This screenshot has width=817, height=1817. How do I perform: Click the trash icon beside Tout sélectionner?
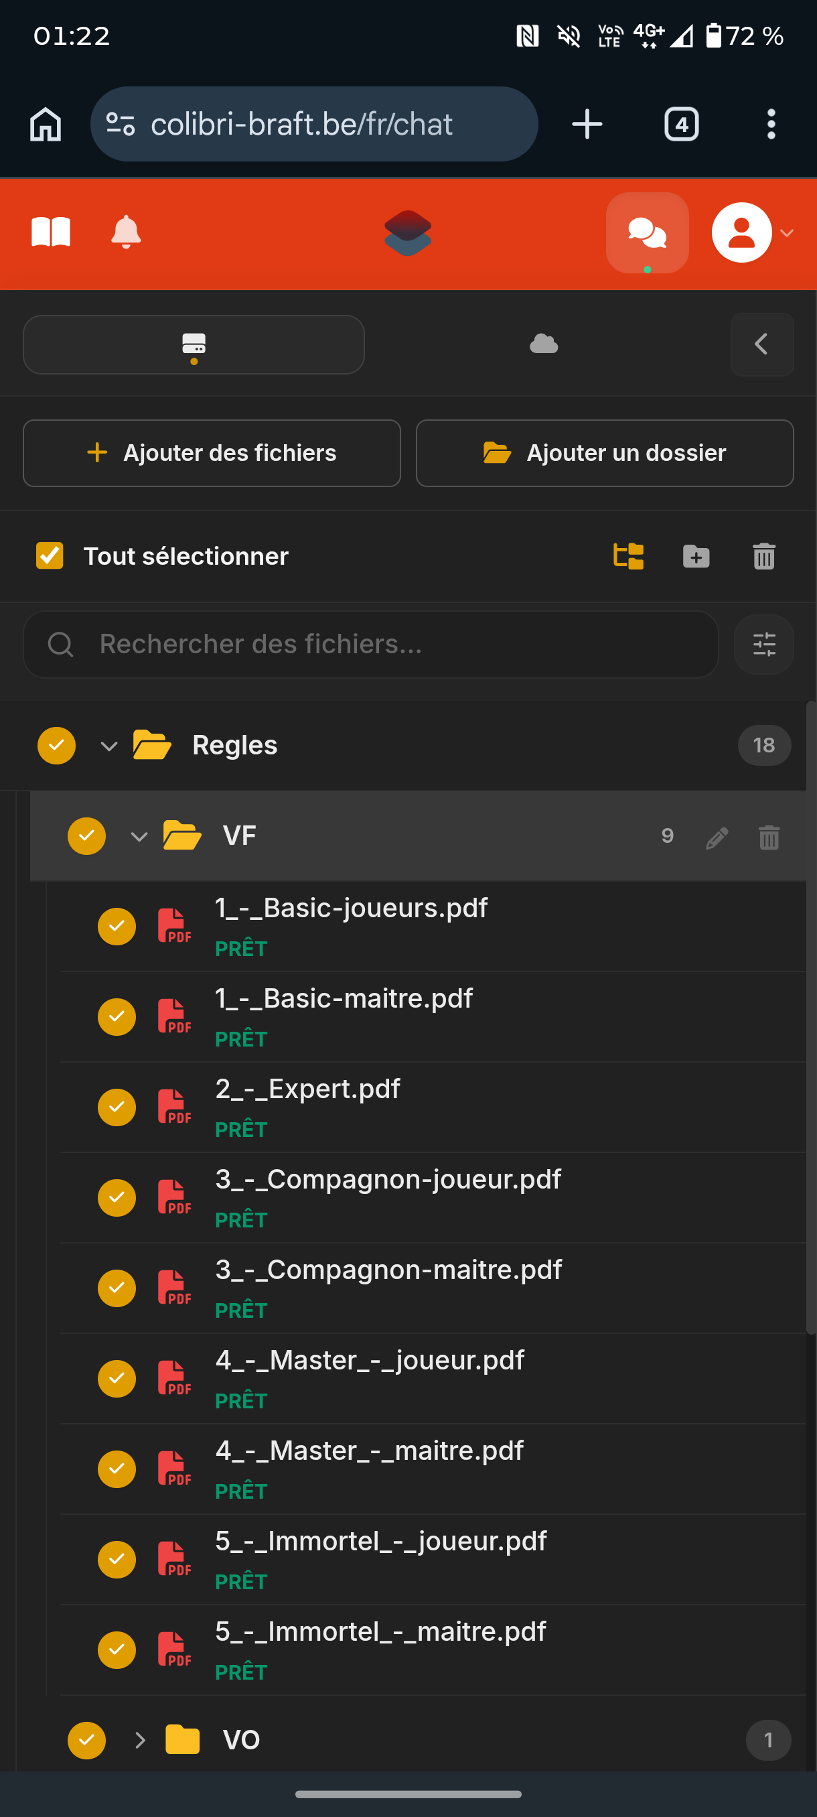point(763,556)
